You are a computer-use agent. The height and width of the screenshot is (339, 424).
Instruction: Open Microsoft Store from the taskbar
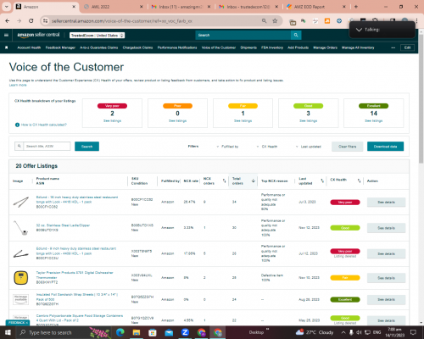tap(153, 332)
